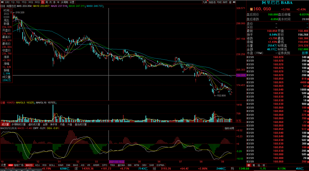Open the 除权 adjustment option

point(225,2)
